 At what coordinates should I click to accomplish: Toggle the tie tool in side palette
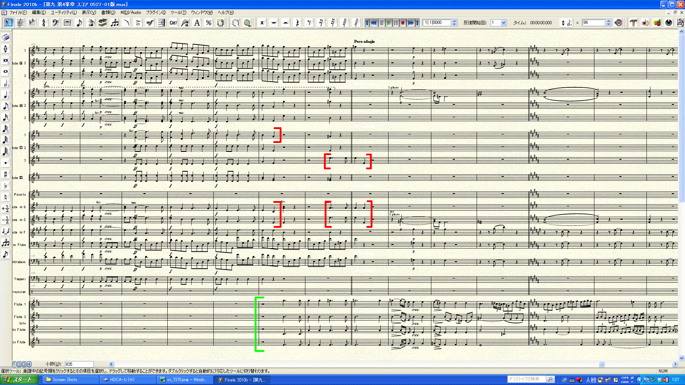[x=6, y=231]
